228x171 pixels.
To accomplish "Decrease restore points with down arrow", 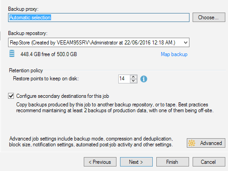I will coord(133,81).
